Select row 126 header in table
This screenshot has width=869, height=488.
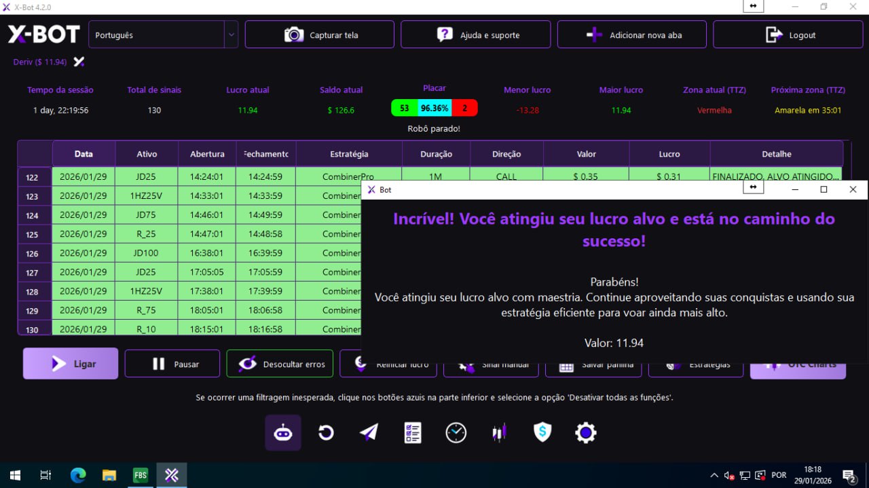(x=33, y=253)
